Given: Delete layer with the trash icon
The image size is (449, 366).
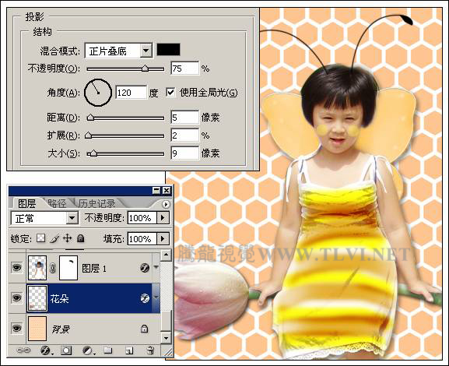Looking at the screenshot, I should click(x=150, y=350).
